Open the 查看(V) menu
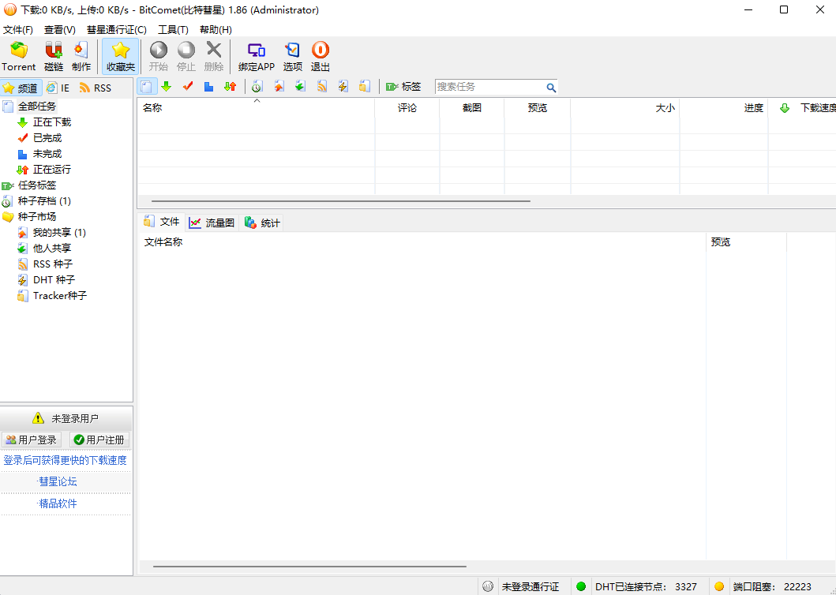836x595 pixels. tap(60, 30)
